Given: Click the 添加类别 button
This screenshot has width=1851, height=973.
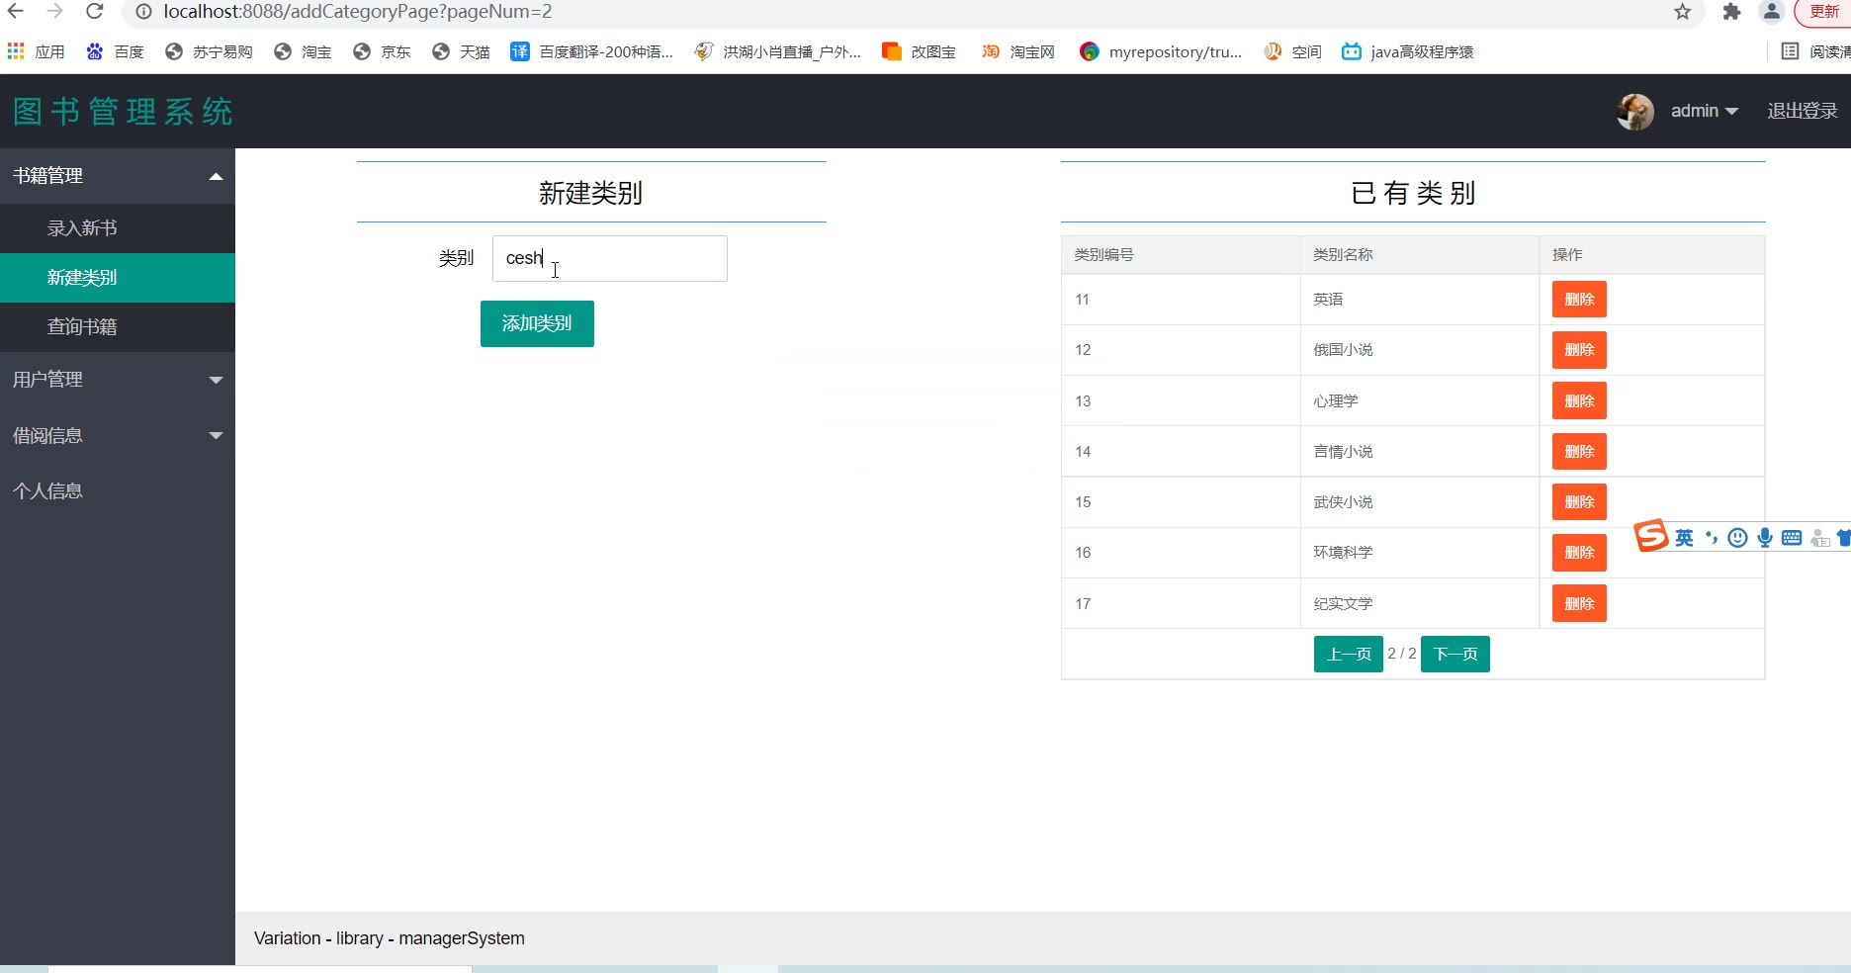Looking at the screenshot, I should [x=537, y=323].
